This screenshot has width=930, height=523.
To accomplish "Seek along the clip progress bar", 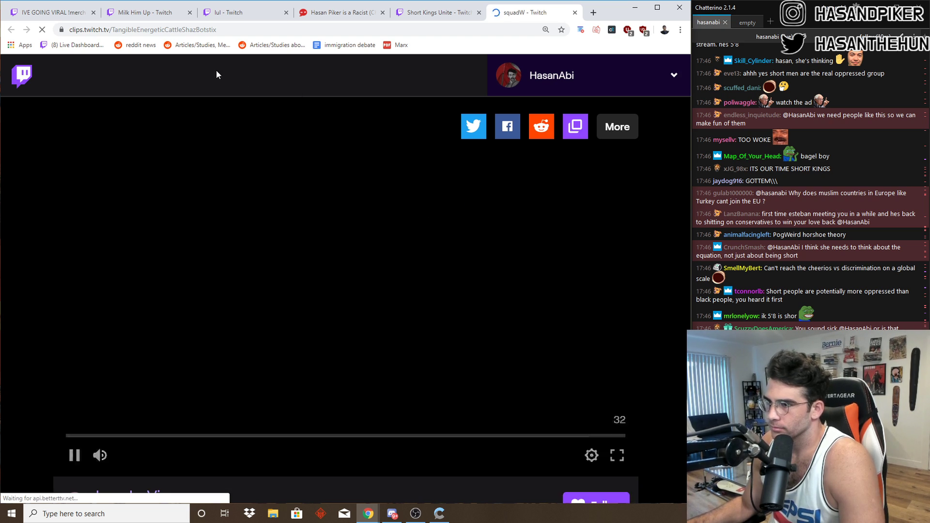I will point(345,435).
